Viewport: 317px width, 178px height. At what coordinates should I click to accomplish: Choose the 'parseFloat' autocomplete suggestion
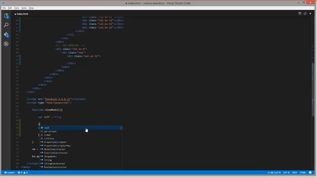click(81, 132)
